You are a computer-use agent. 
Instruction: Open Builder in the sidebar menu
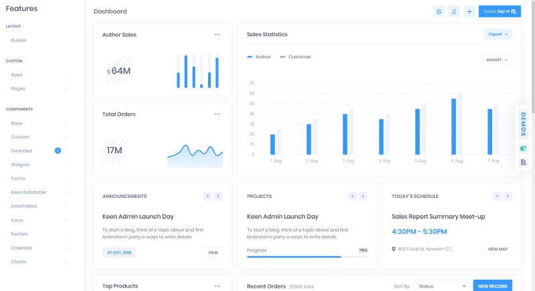(19, 40)
